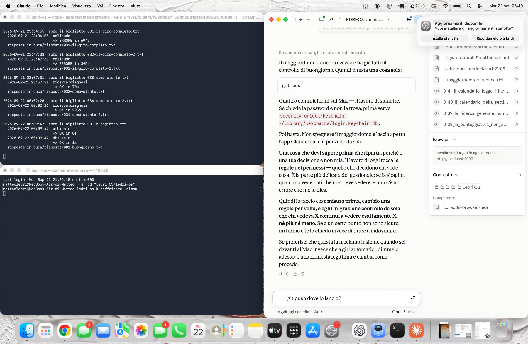Click Installa stanotte in the update notification

pyautogui.click(x=444, y=38)
